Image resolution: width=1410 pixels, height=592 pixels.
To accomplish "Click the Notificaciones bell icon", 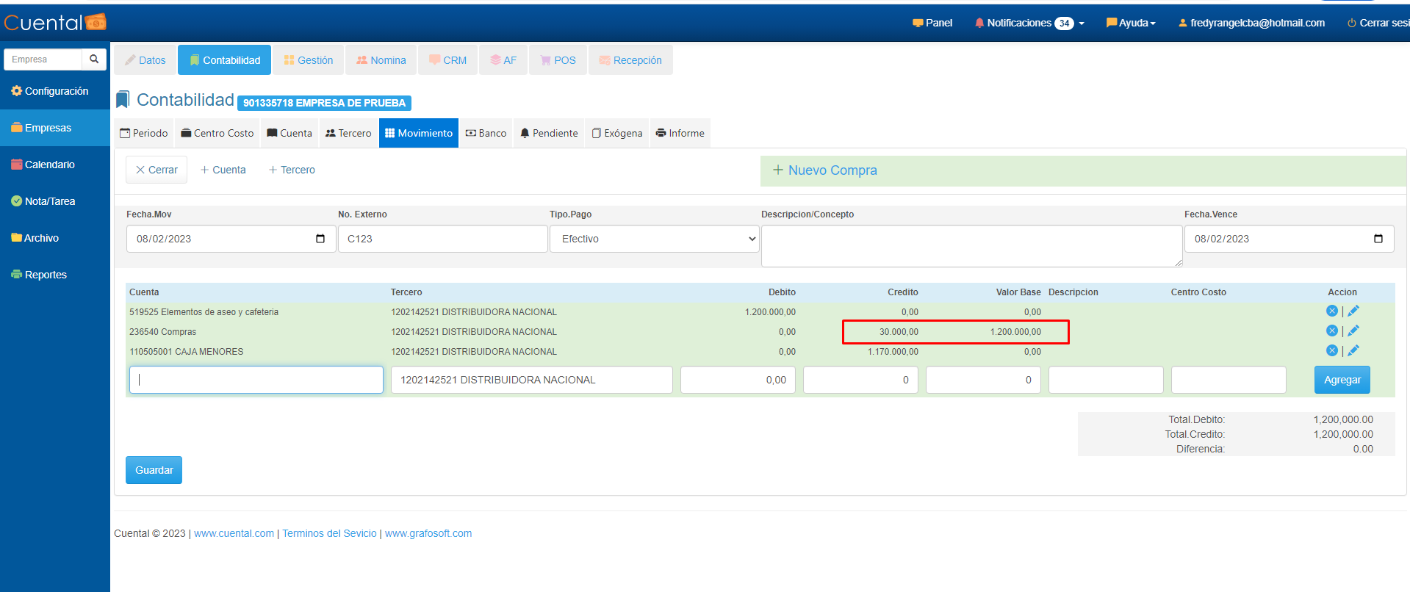I will tap(979, 23).
